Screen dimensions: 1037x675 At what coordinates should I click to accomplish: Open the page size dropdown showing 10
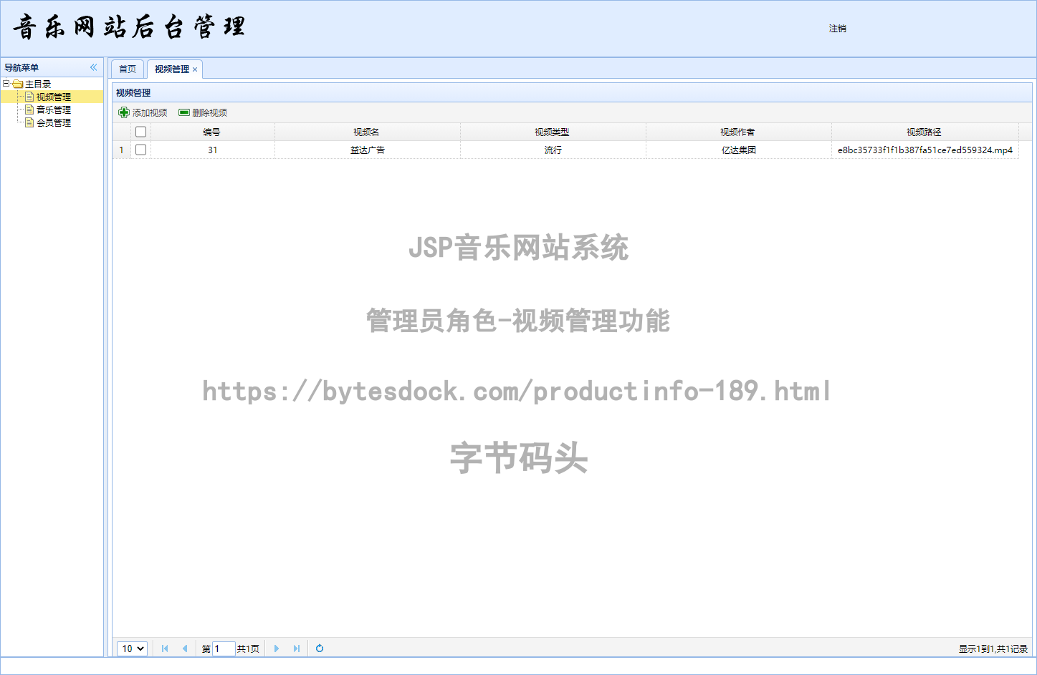click(x=132, y=649)
